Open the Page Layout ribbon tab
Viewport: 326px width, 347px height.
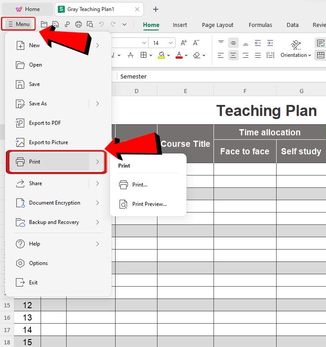point(217,25)
